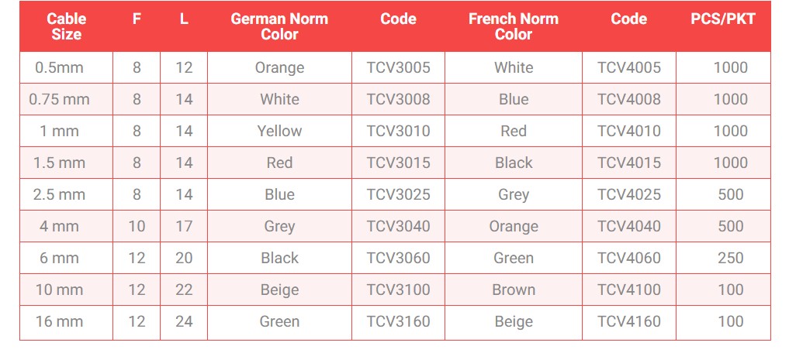
Task: Click the TCV3160 code cell
Action: [x=398, y=321]
